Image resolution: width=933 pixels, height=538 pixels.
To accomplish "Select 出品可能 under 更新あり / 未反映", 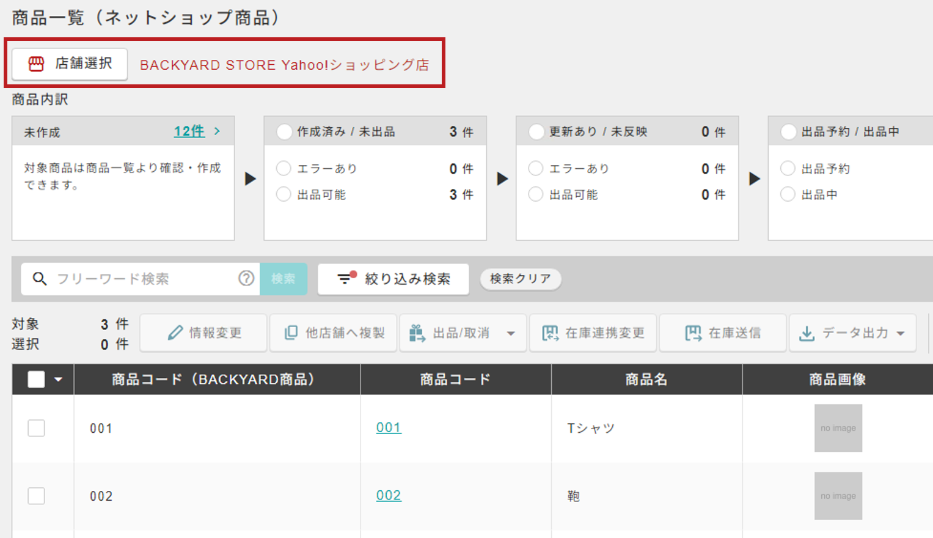I will coord(536,194).
